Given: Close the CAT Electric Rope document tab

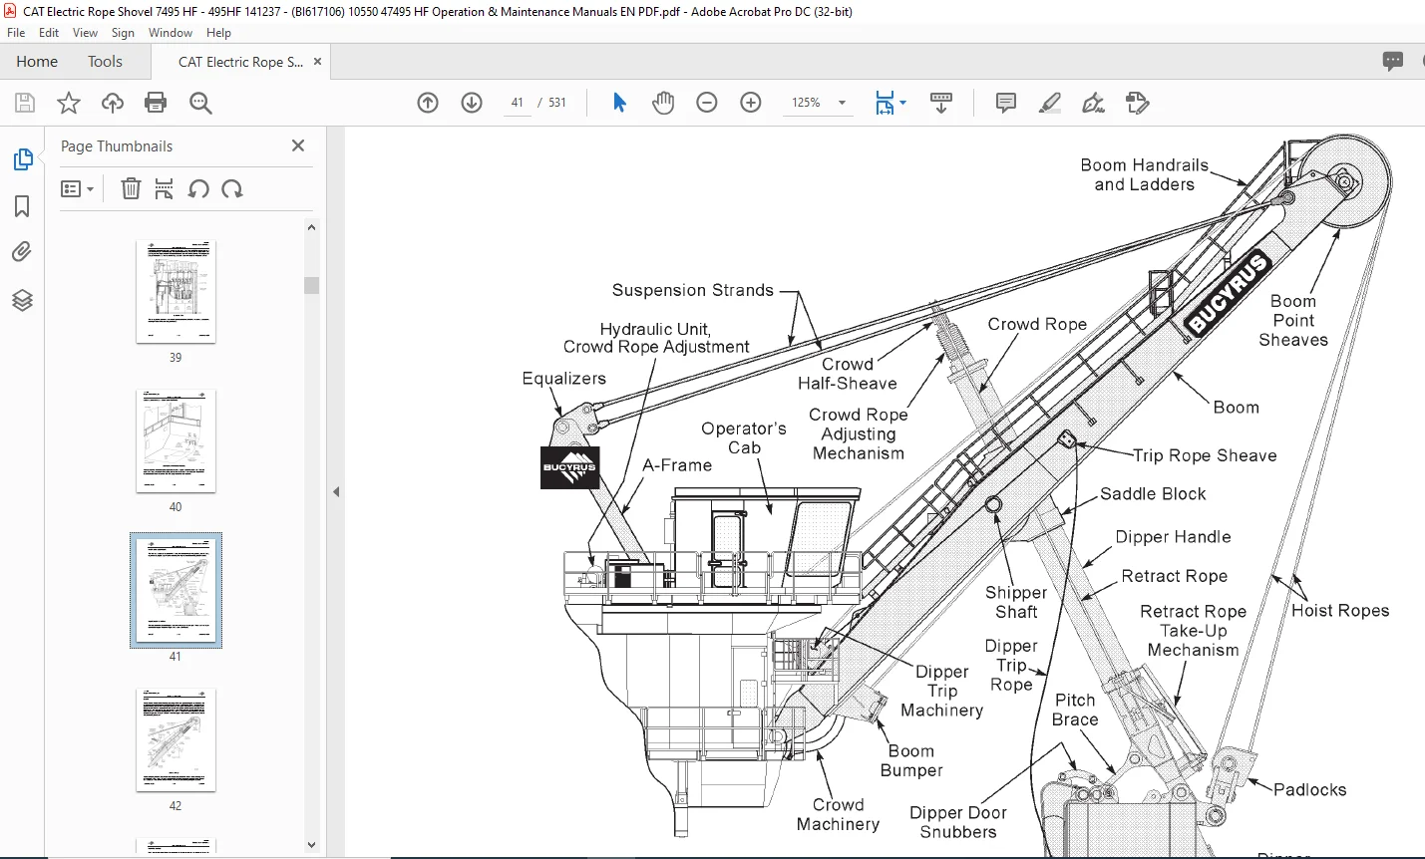Looking at the screenshot, I should tap(317, 62).
